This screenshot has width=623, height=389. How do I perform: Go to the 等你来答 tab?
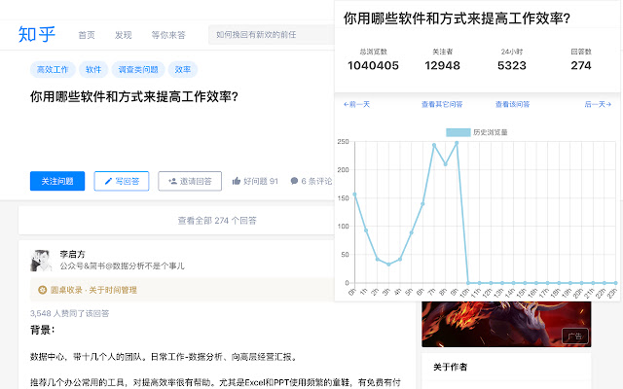click(x=168, y=35)
